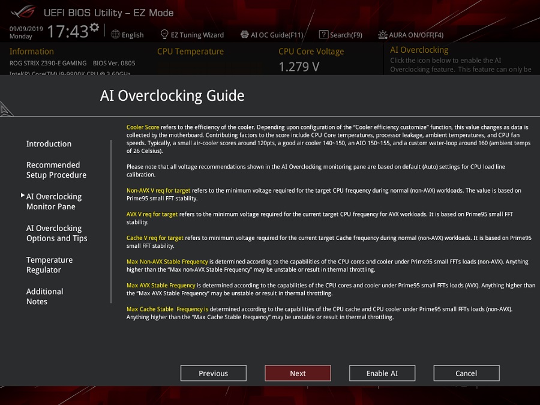Click Non-AVX V req for target term

click(158, 190)
